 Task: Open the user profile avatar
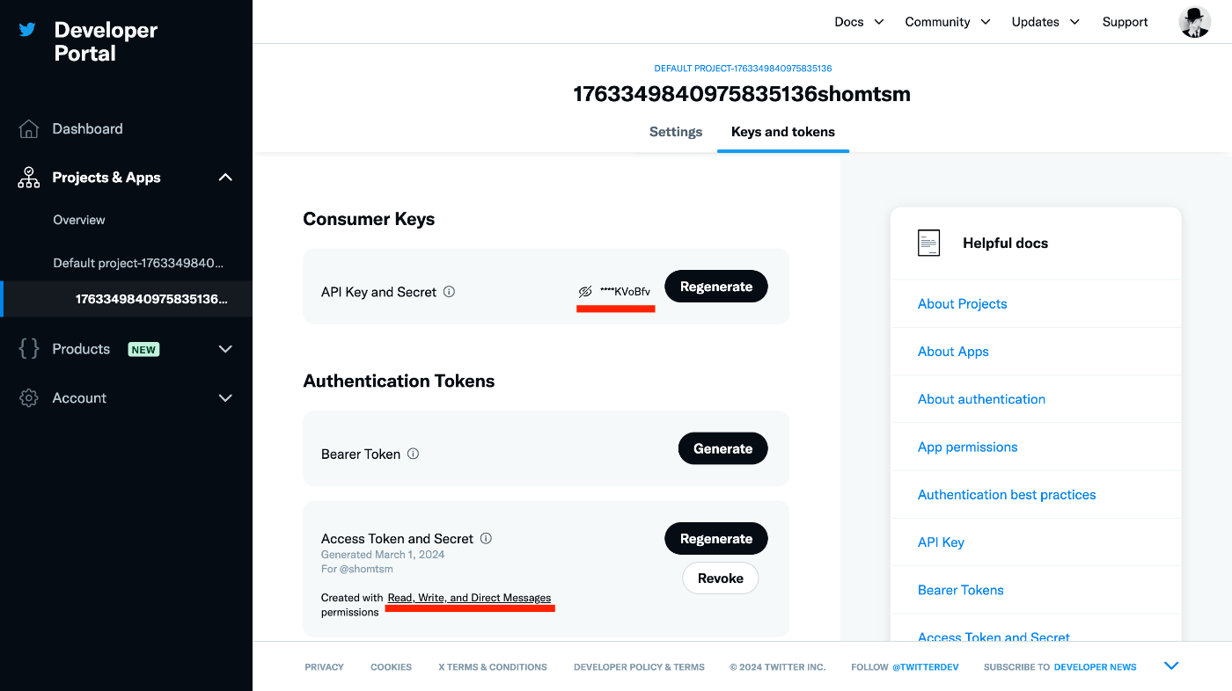(x=1195, y=22)
